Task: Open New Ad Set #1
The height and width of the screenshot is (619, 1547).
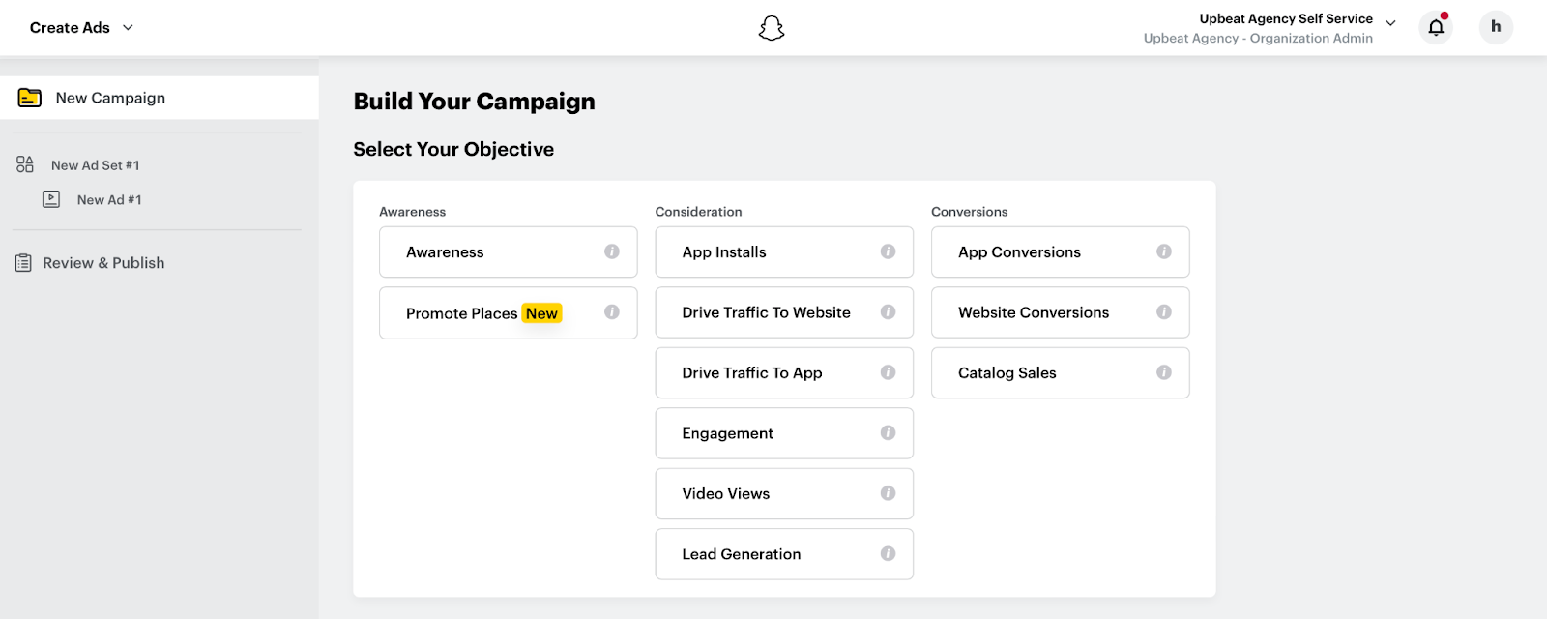Action: click(x=95, y=165)
